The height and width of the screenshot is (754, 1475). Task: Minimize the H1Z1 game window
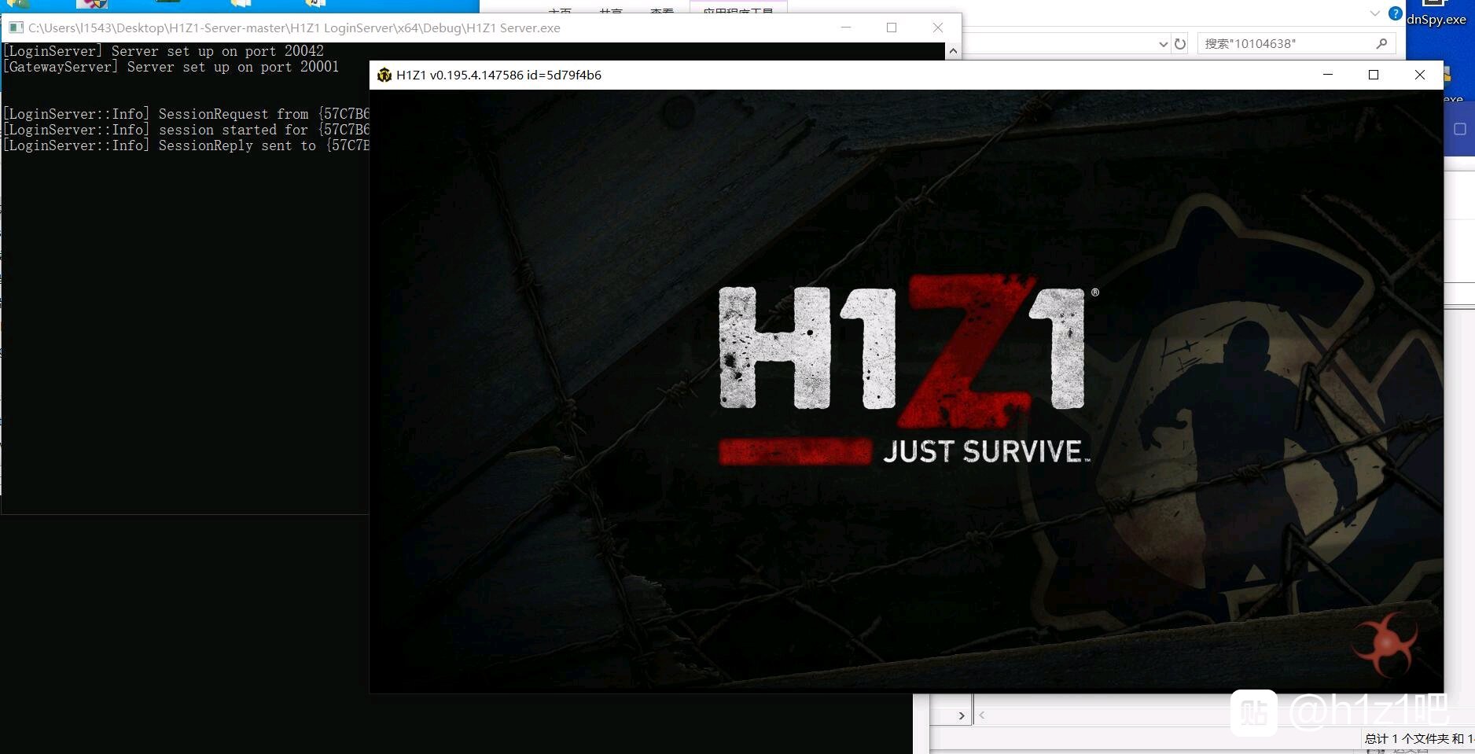click(1328, 75)
